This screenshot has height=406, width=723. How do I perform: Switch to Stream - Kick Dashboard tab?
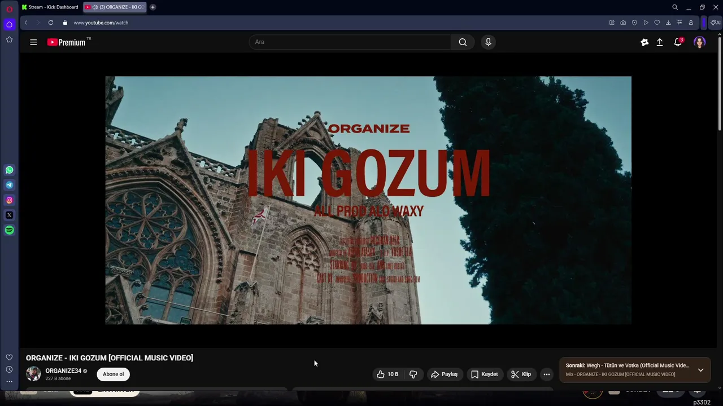[x=50, y=7]
